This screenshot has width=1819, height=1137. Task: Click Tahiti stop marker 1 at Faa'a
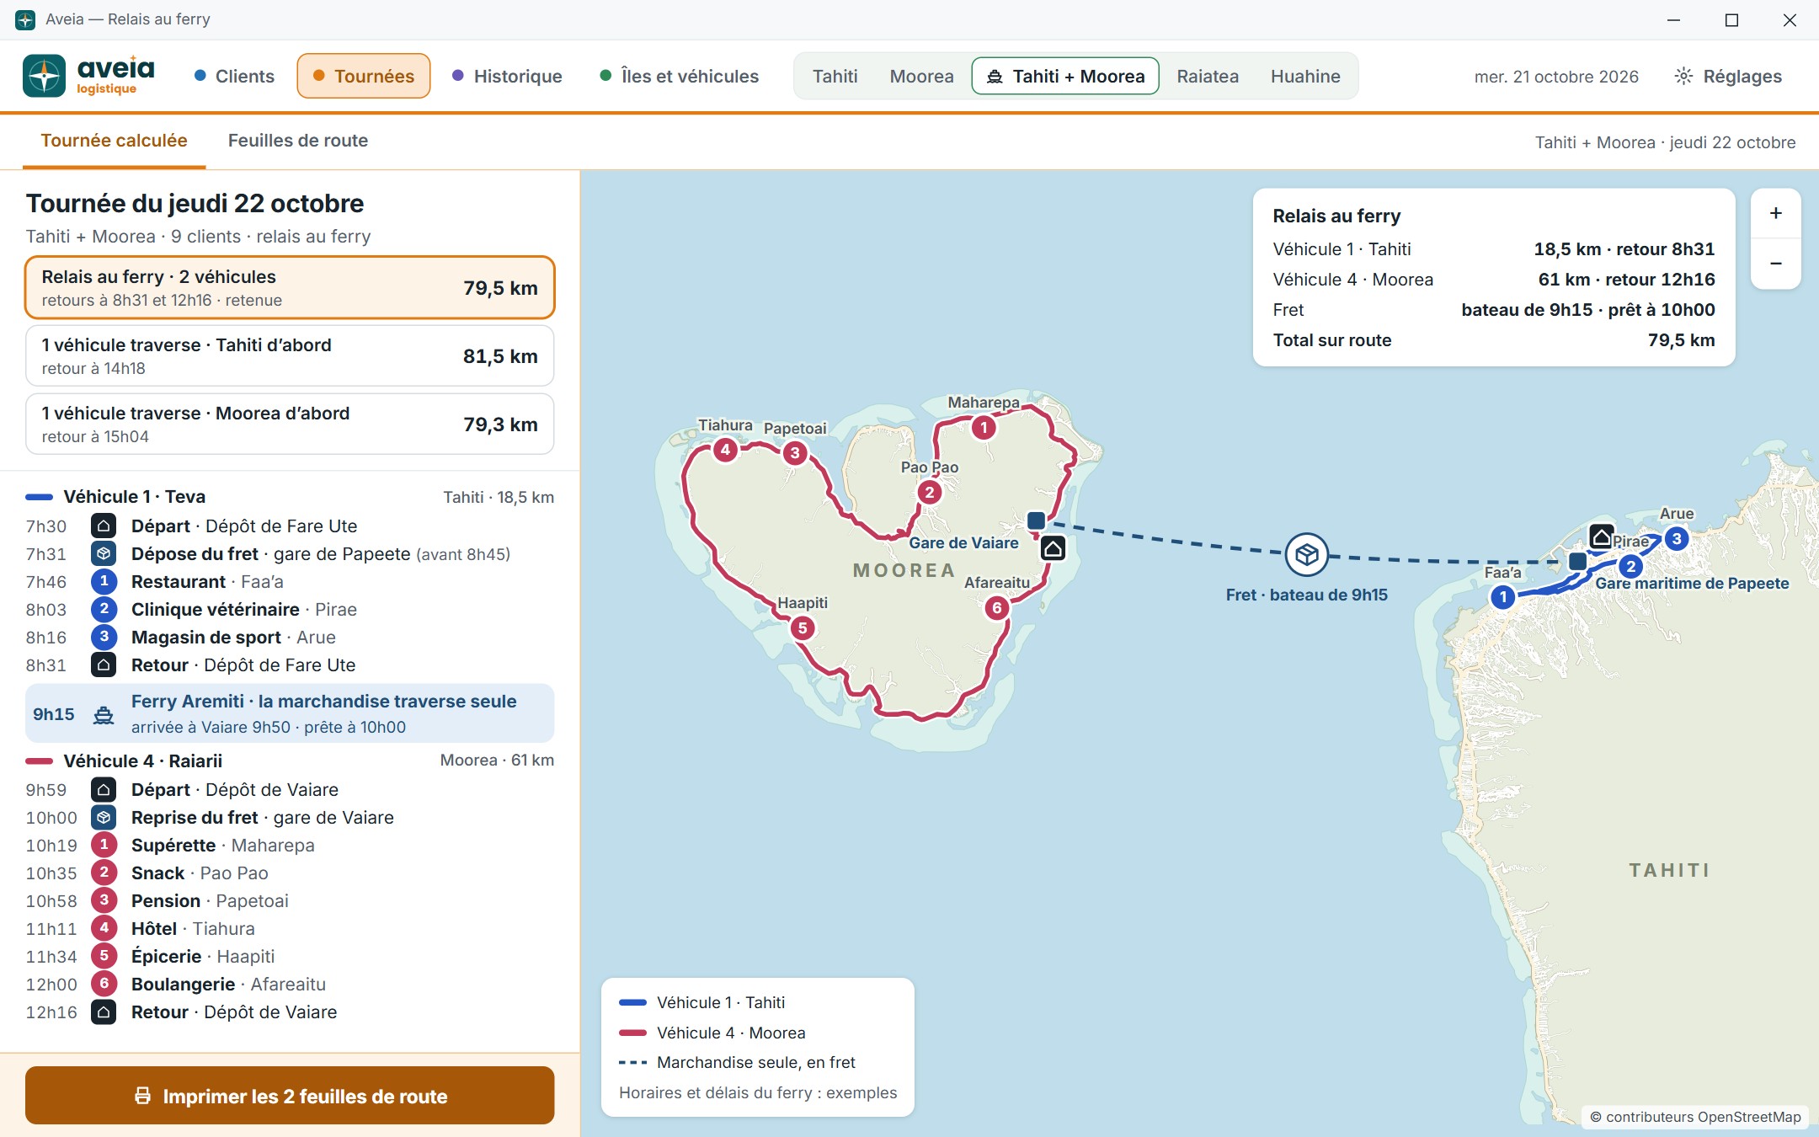point(1503,597)
